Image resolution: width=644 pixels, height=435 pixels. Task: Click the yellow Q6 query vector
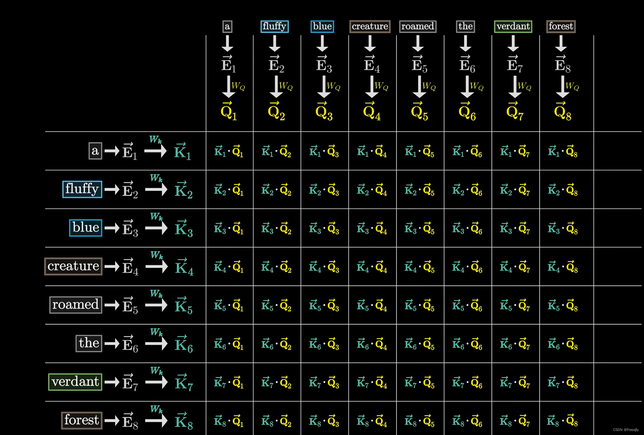point(467,111)
